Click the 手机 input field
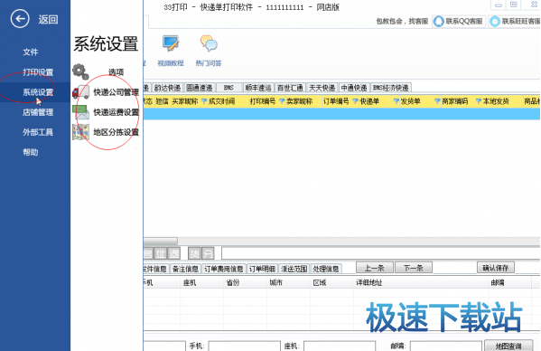541x351 pixels. 244,346
